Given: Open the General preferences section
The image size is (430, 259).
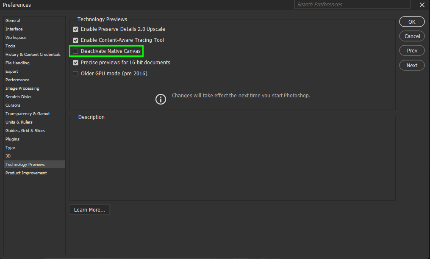Looking at the screenshot, I should pyautogui.click(x=13, y=20).
